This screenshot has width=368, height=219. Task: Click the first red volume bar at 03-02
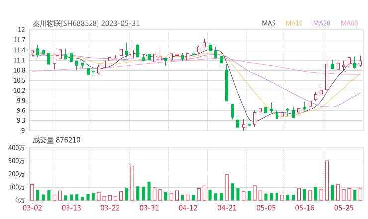pyautogui.click(x=32, y=192)
